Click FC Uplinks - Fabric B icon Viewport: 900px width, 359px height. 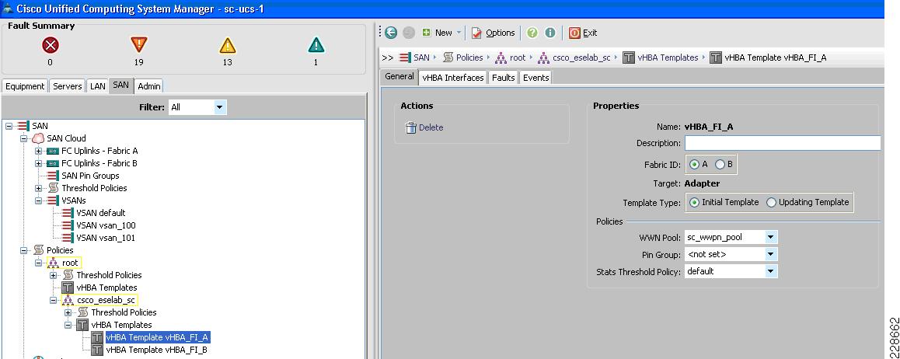pyautogui.click(x=52, y=163)
